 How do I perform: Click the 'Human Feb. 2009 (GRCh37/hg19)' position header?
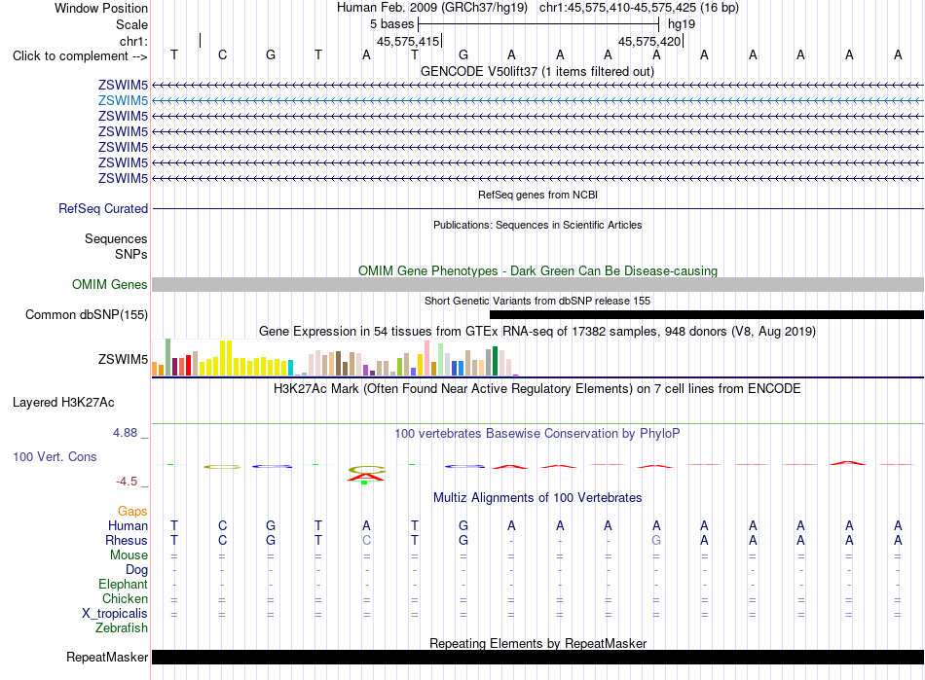(x=431, y=8)
